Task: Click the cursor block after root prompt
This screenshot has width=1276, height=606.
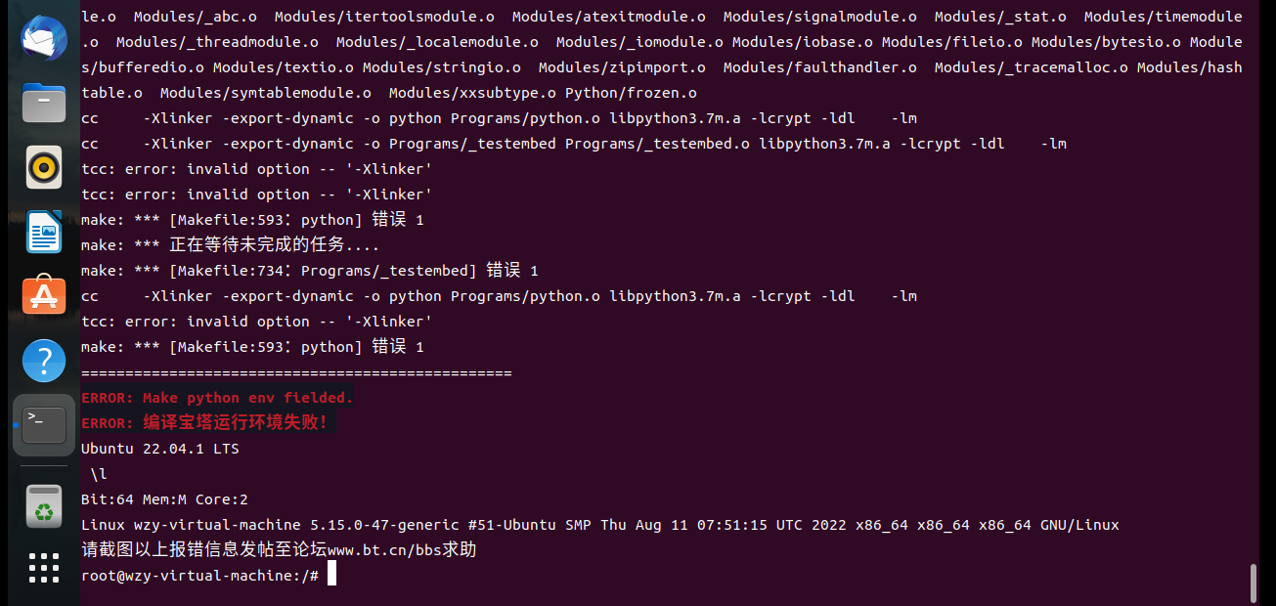Action: point(331,575)
